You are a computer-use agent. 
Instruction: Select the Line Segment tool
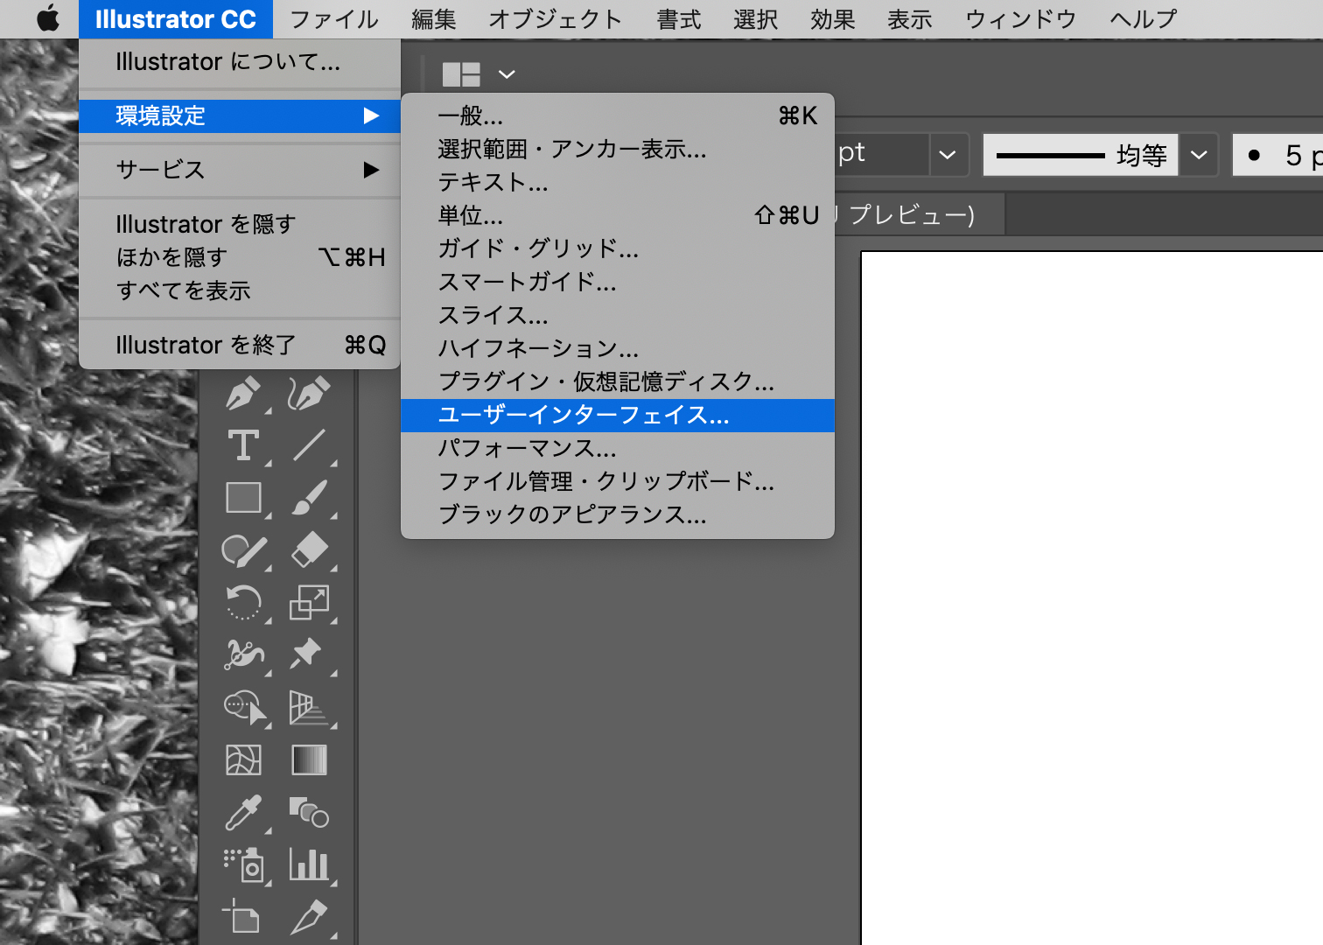pyautogui.click(x=309, y=445)
